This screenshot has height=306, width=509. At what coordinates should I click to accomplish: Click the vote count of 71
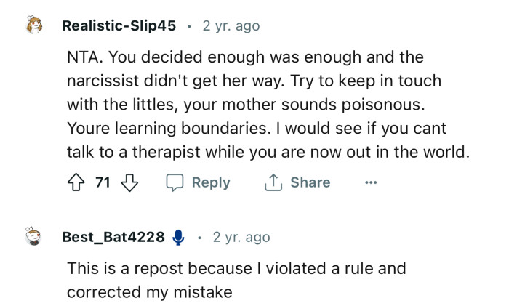coord(103,182)
